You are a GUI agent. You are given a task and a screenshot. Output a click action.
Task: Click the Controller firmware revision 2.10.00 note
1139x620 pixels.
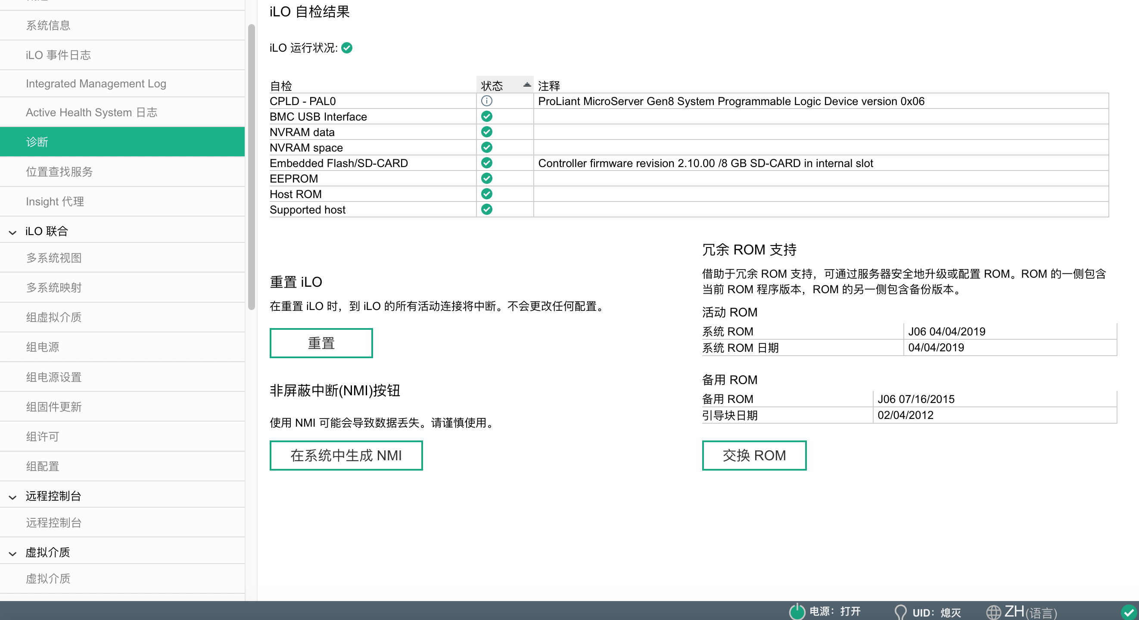point(706,163)
